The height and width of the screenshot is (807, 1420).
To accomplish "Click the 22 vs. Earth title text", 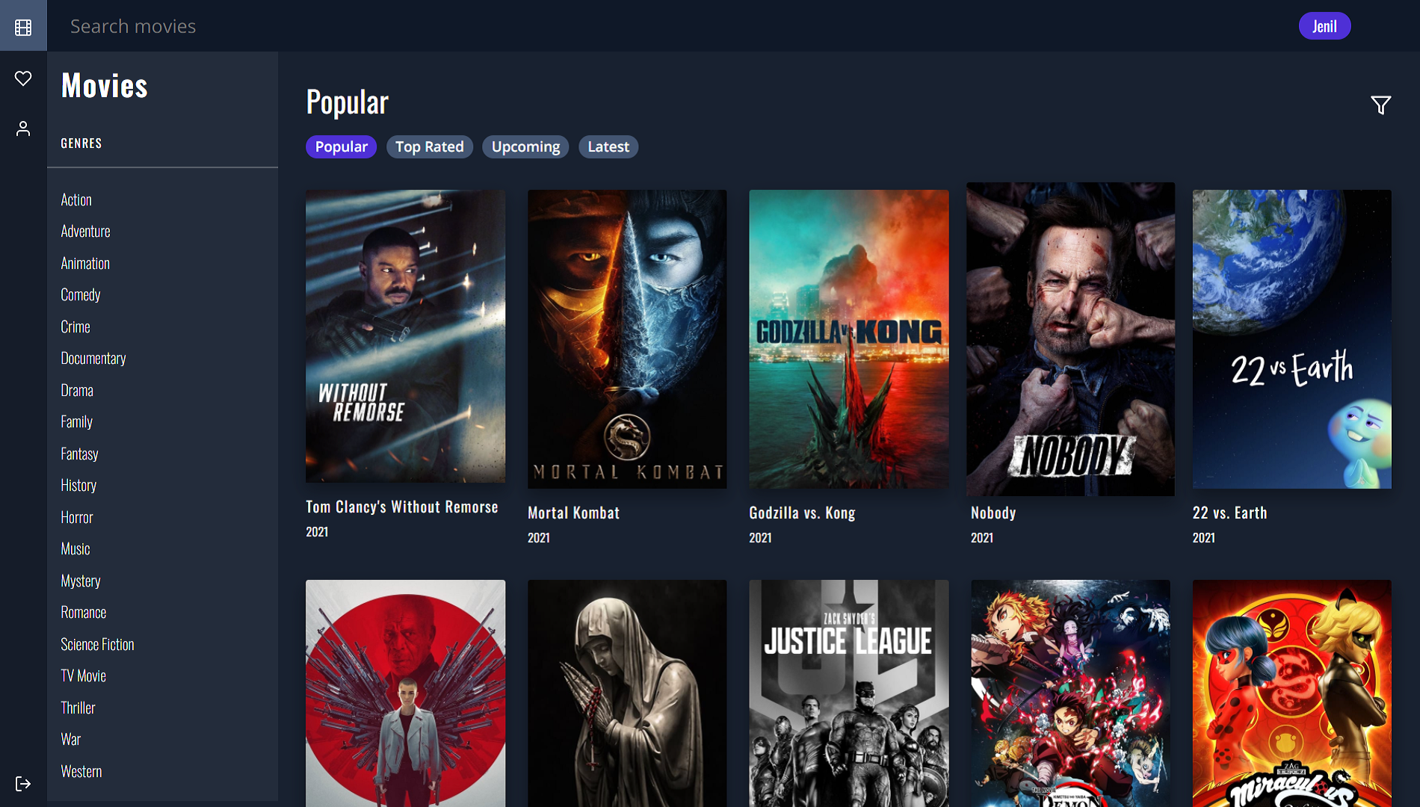I will [x=1230, y=513].
